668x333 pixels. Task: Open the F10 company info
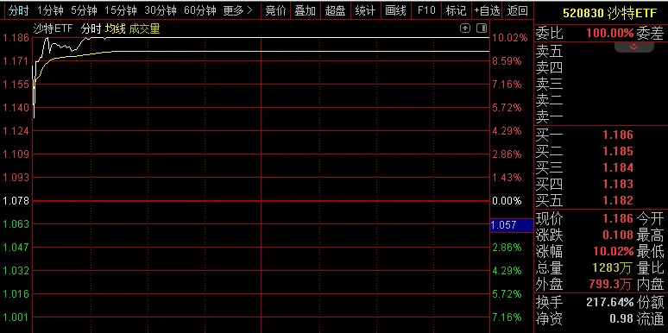(426, 10)
